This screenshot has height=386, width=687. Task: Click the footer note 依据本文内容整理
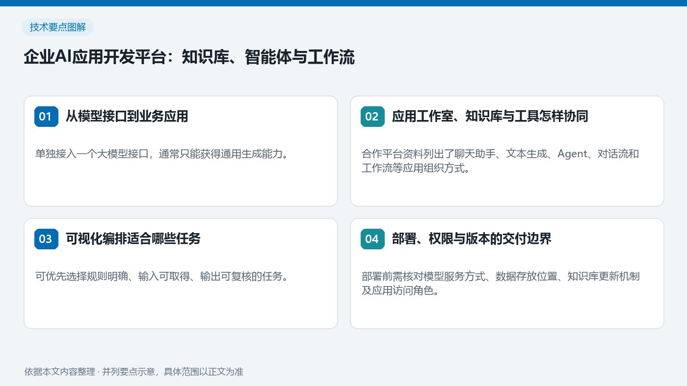134,372
